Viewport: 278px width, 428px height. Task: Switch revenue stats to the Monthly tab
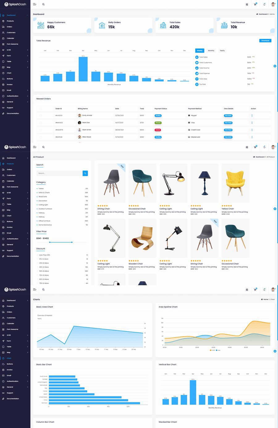[211, 51]
